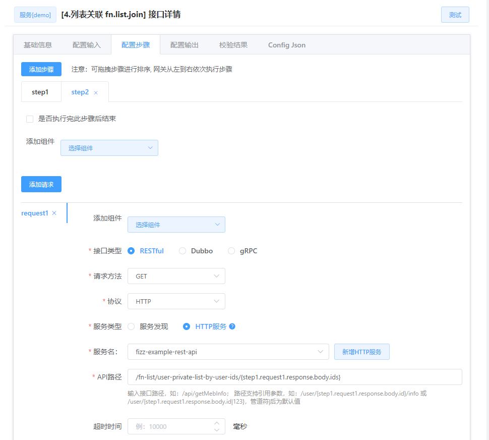Select the Dubbo interface type
The height and width of the screenshot is (440, 489).
point(182,251)
